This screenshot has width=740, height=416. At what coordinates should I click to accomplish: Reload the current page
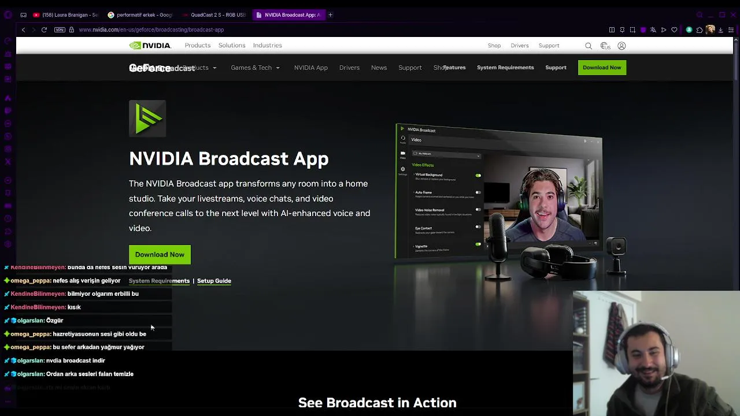point(44,29)
